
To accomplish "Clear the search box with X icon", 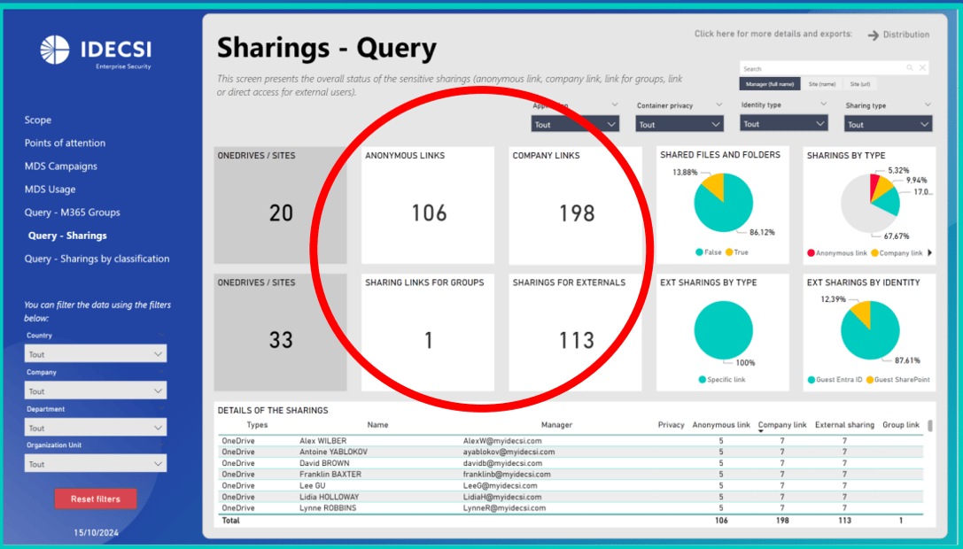I will [922, 68].
